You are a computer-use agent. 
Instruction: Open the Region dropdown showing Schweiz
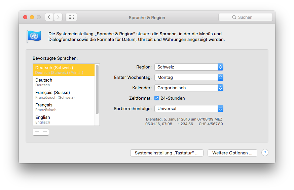click(x=189, y=67)
